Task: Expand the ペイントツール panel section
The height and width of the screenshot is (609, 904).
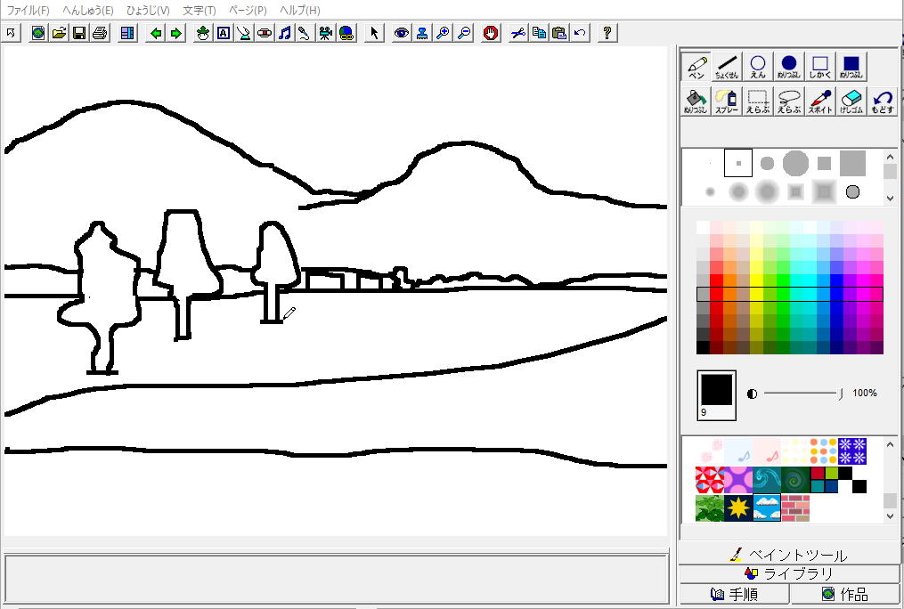Action: (x=789, y=555)
